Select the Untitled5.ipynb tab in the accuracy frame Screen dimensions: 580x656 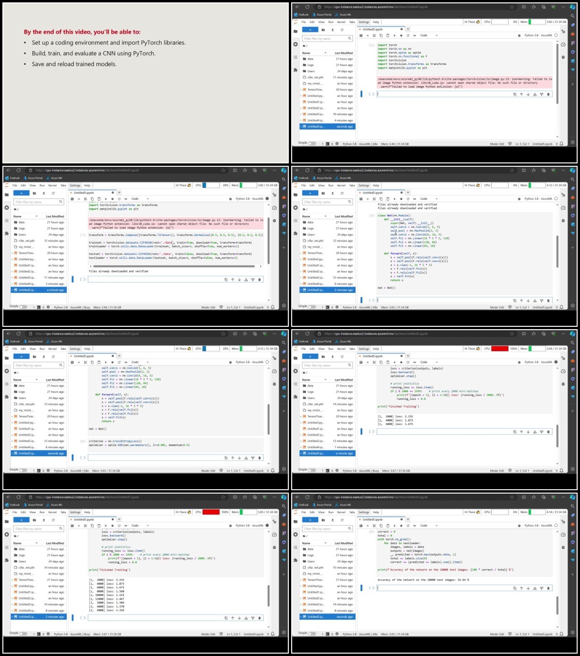382,519
